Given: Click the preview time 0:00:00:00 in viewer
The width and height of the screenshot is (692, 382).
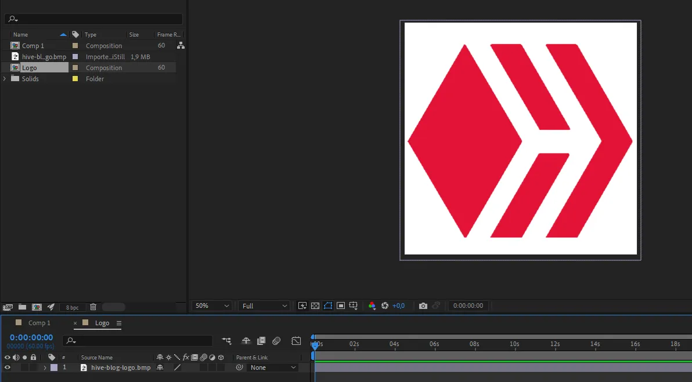Looking at the screenshot, I should click(x=468, y=306).
